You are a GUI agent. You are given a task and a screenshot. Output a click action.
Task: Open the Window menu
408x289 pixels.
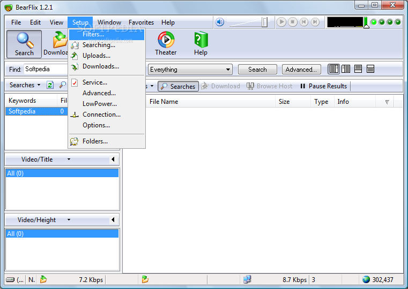[109, 22]
